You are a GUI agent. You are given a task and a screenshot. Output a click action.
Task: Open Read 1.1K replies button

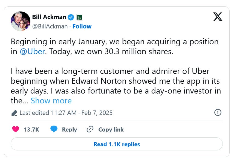(117, 144)
